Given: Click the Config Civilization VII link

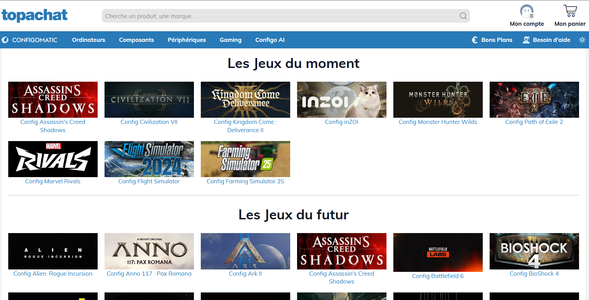Looking at the screenshot, I should pos(149,122).
